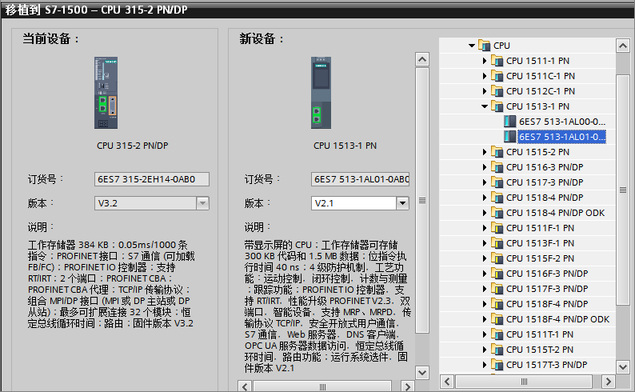
Task: Click the CPU root folder icon
Action: pos(484,46)
